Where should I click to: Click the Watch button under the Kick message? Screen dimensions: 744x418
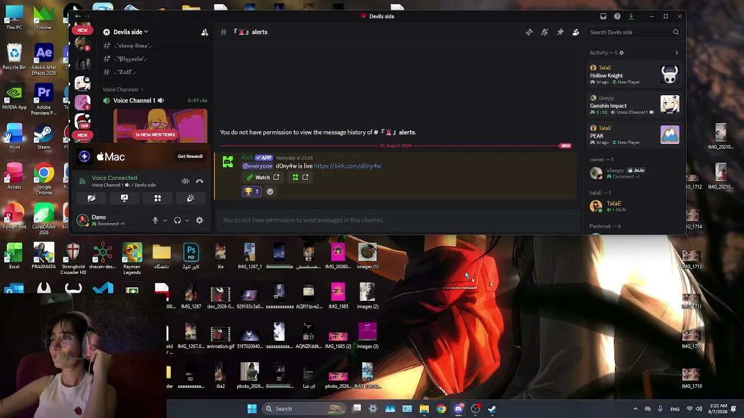pyautogui.click(x=263, y=178)
